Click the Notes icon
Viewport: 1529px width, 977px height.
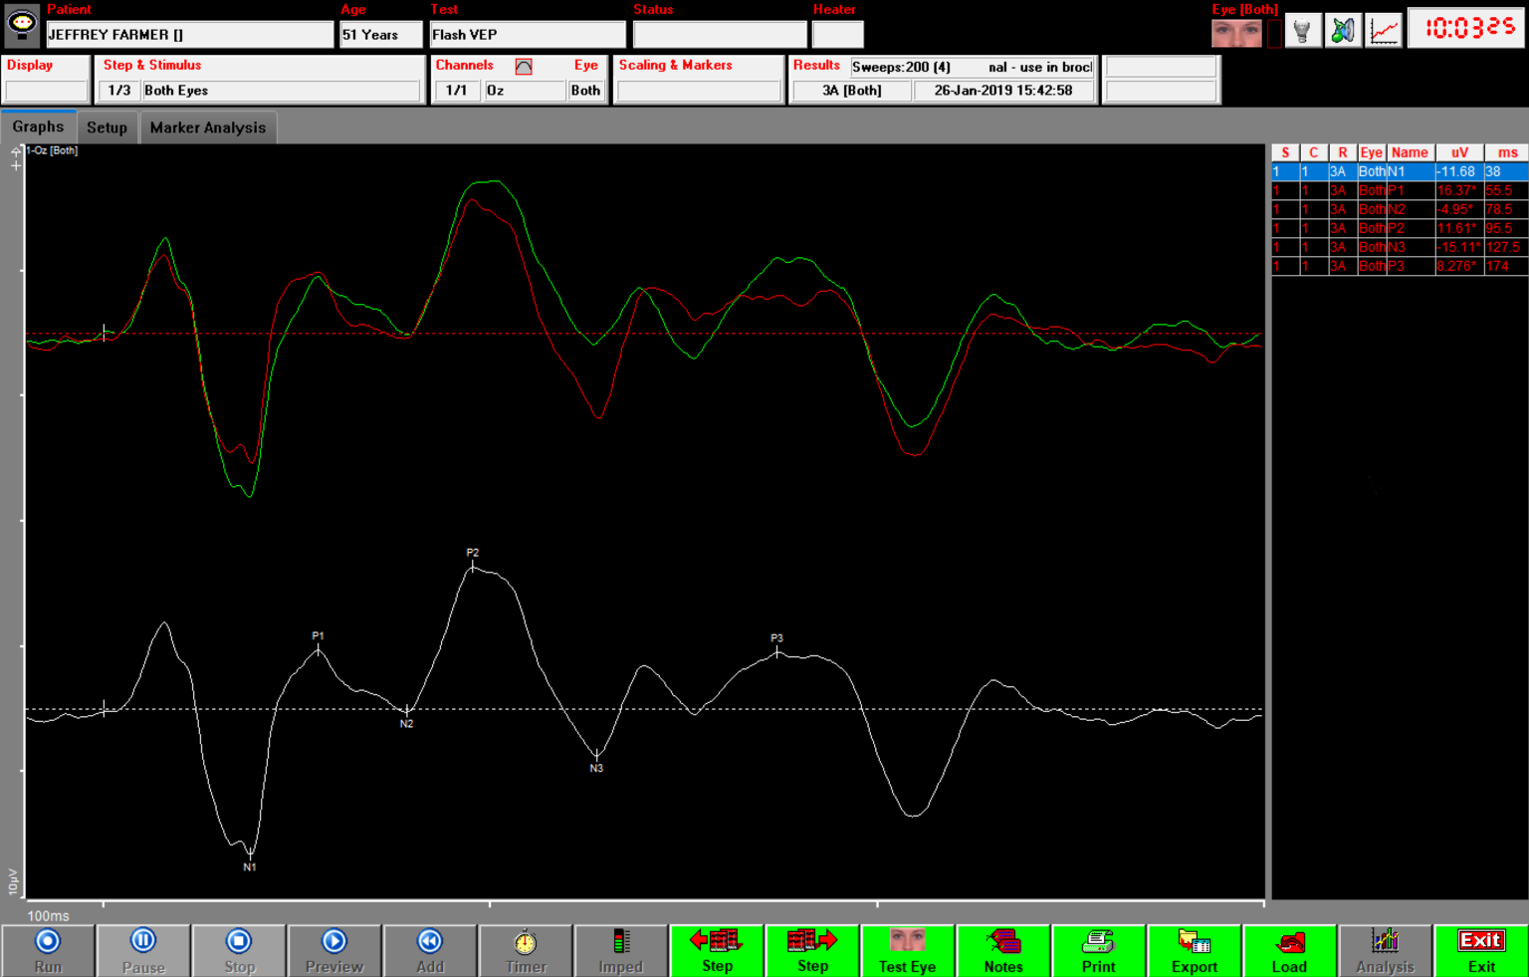(1003, 947)
